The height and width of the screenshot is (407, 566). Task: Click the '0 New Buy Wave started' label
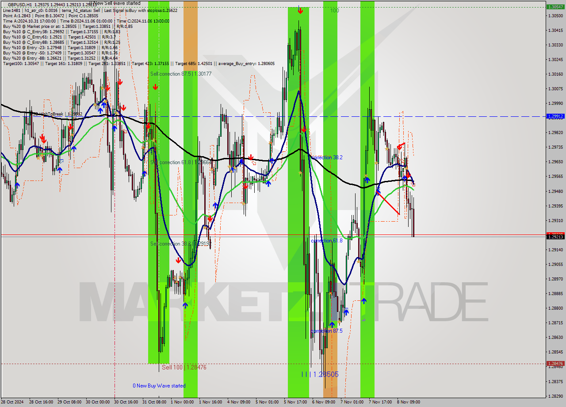click(159, 386)
